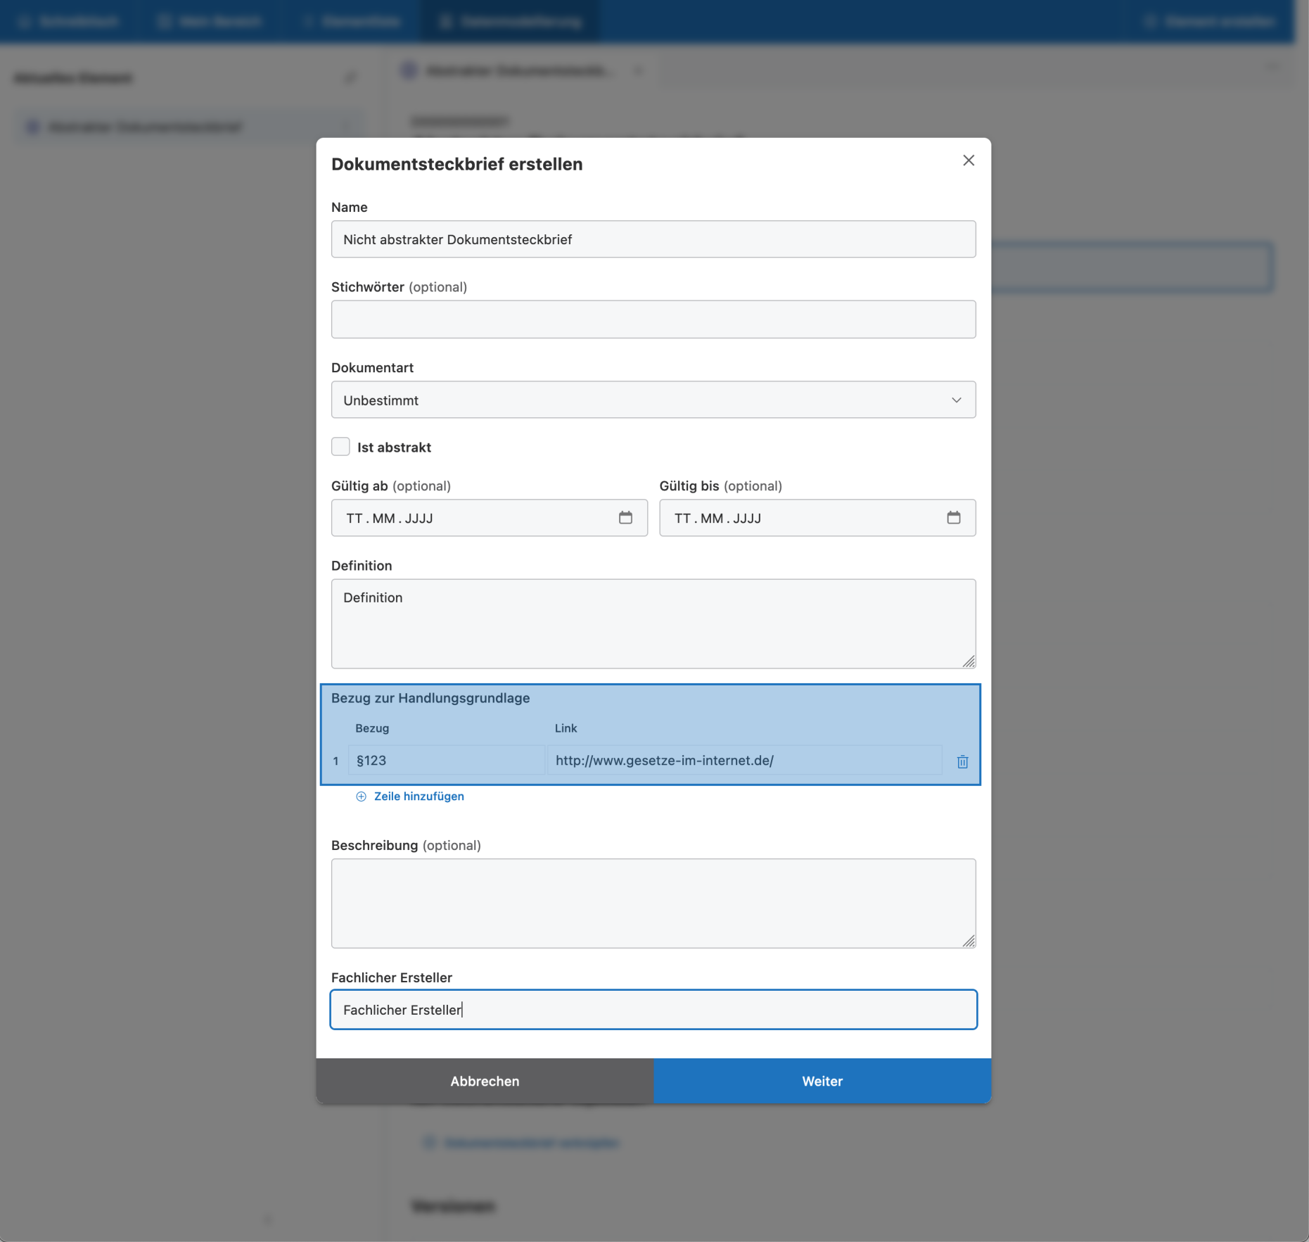Screen dimensions: 1309x1242
Task: Click into the Stichwörter field
Action: 653,319
